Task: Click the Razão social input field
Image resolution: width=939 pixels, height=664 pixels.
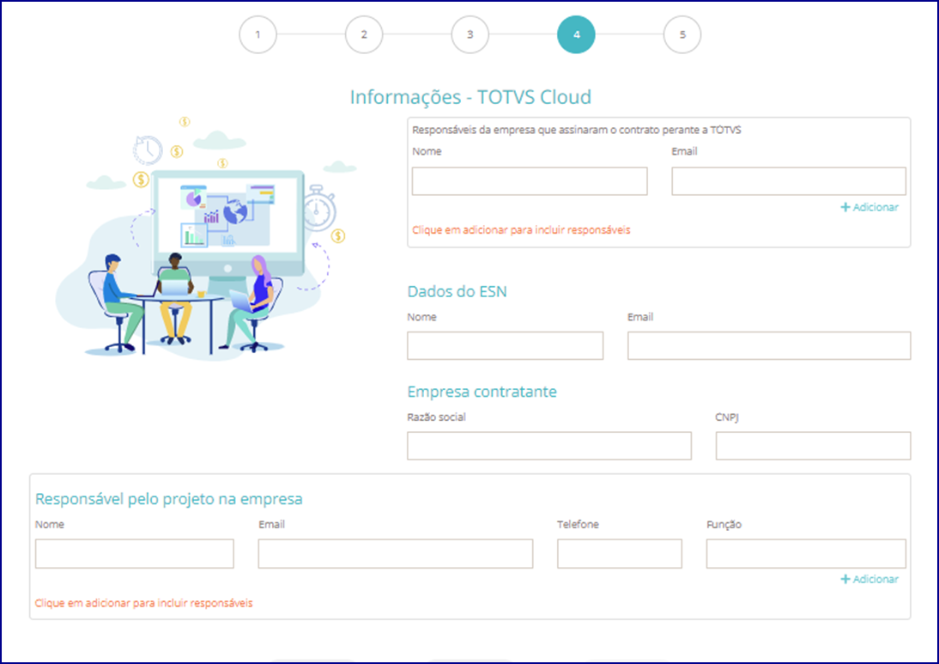Action: click(549, 446)
